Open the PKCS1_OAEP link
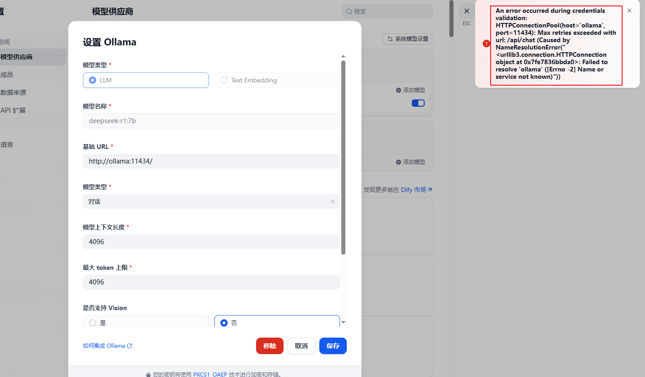Viewport: 645px width, 377px height. (210, 374)
